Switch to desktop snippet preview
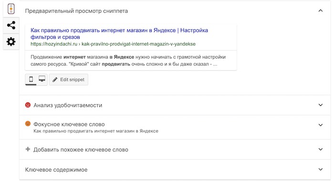This screenshot has width=334, height=182. click(x=42, y=79)
